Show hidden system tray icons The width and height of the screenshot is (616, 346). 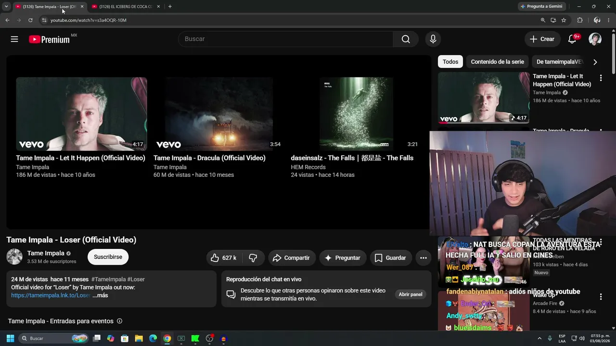click(x=540, y=338)
